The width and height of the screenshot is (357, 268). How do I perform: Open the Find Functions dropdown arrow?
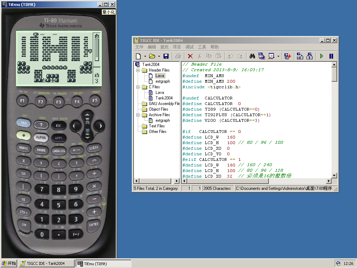point(278,56)
